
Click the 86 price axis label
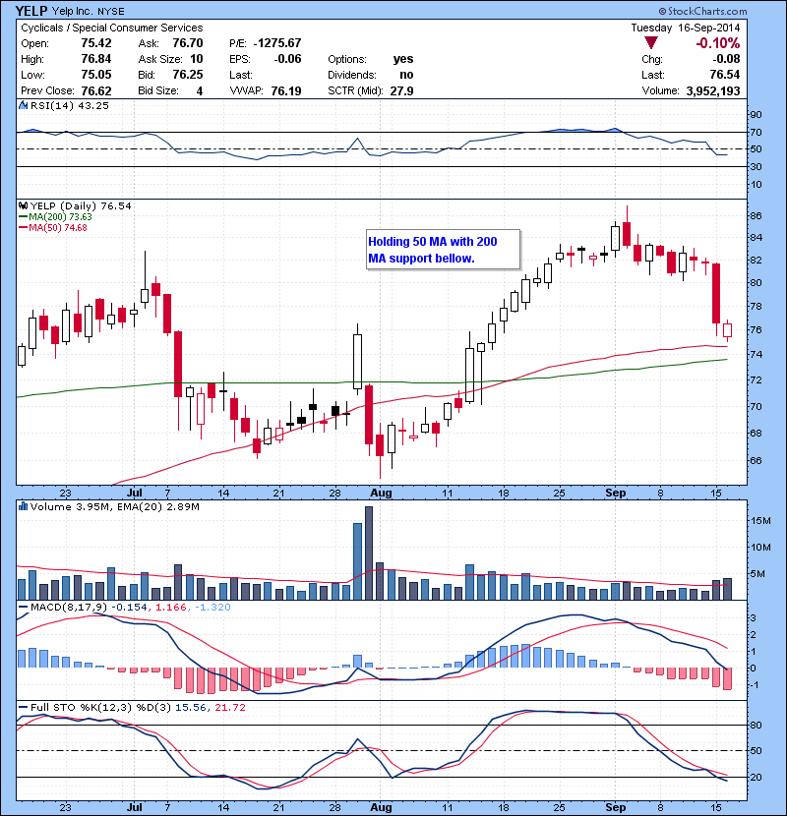[756, 216]
